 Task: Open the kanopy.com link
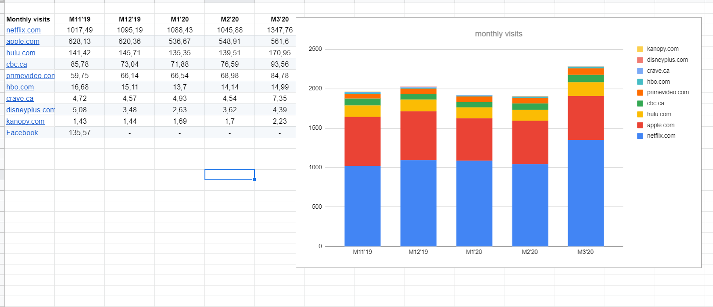pos(25,121)
